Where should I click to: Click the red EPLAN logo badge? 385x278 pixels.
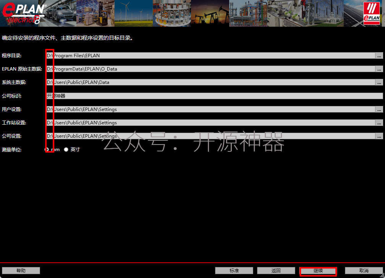[372, 13]
